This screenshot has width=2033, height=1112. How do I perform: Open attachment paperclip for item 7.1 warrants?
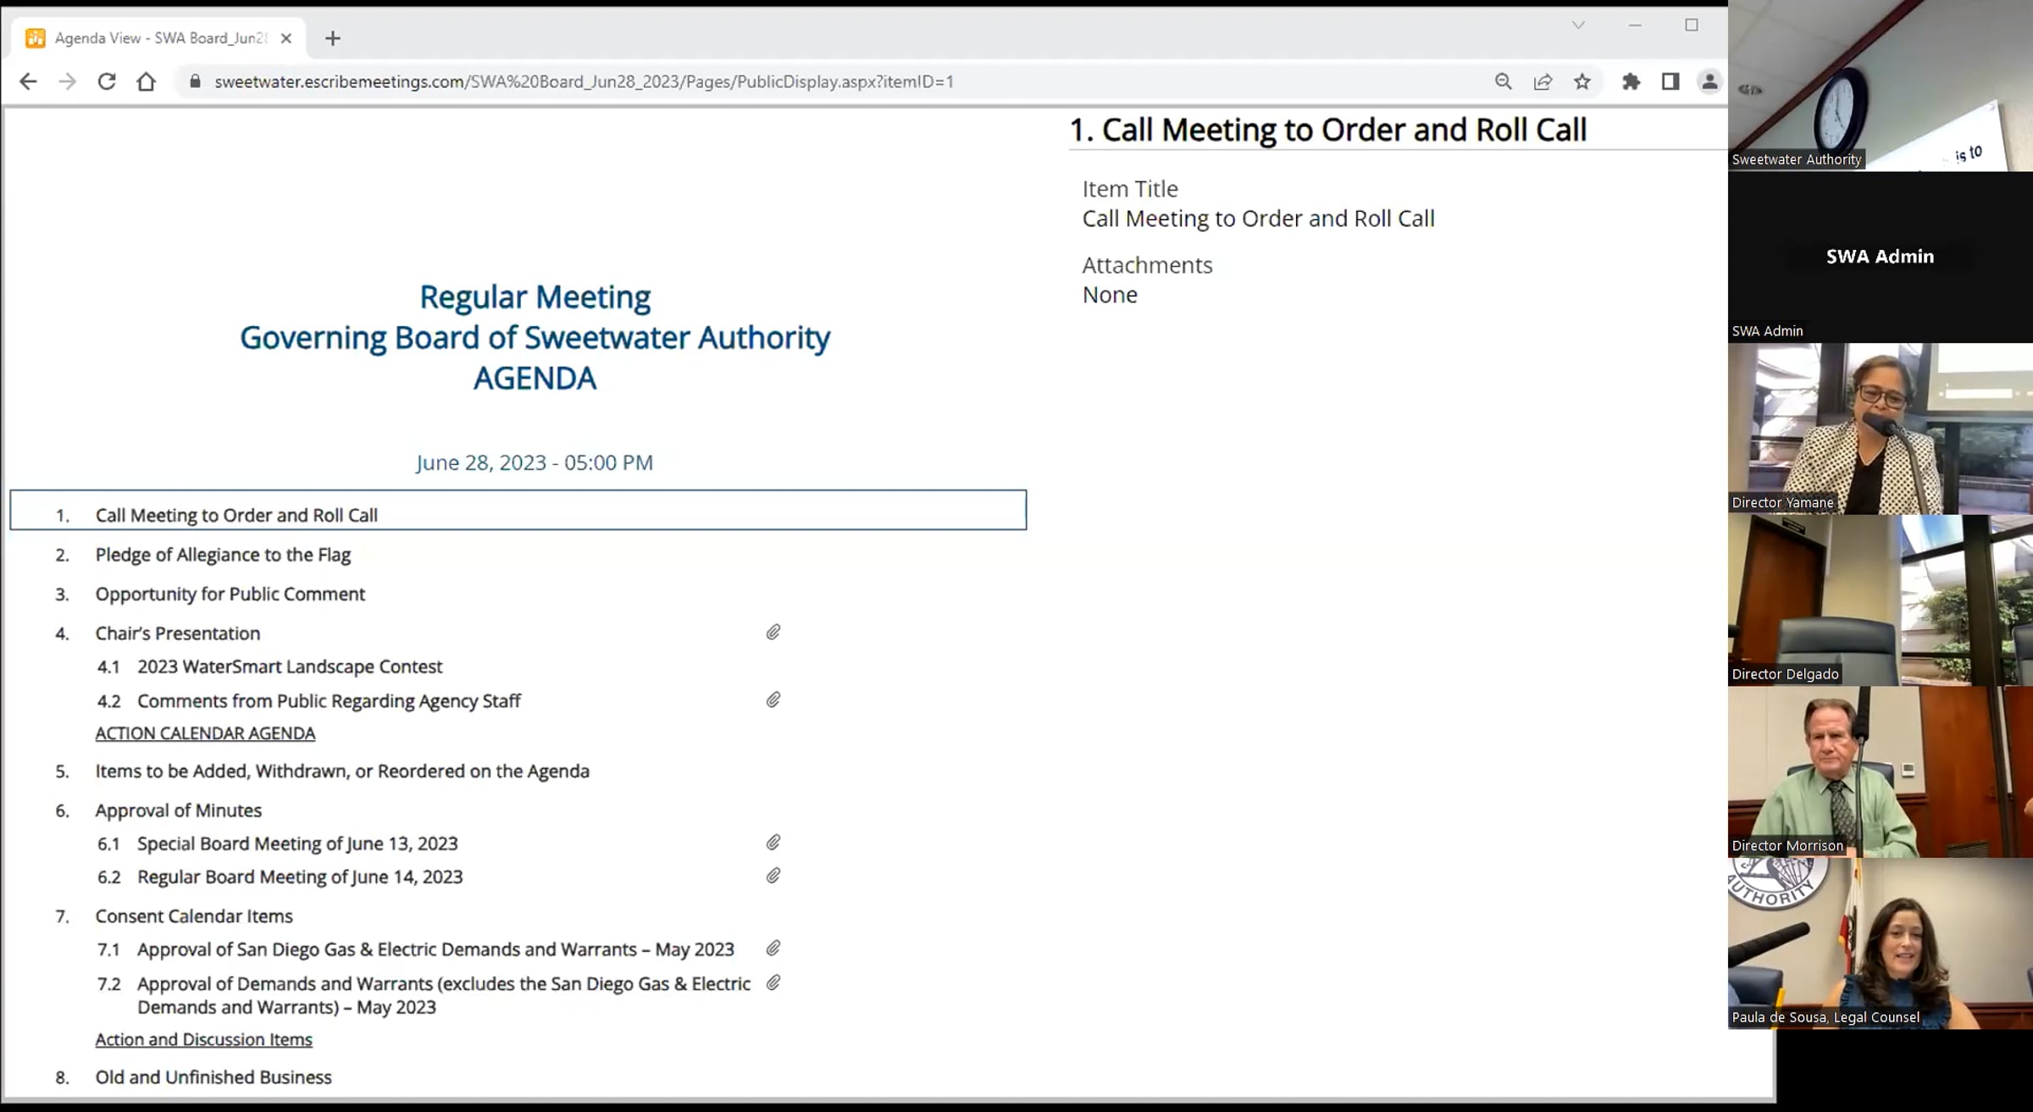coord(773,949)
